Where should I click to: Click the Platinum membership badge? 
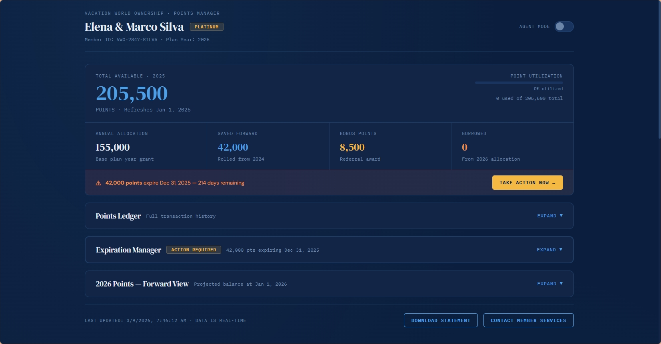tap(206, 27)
